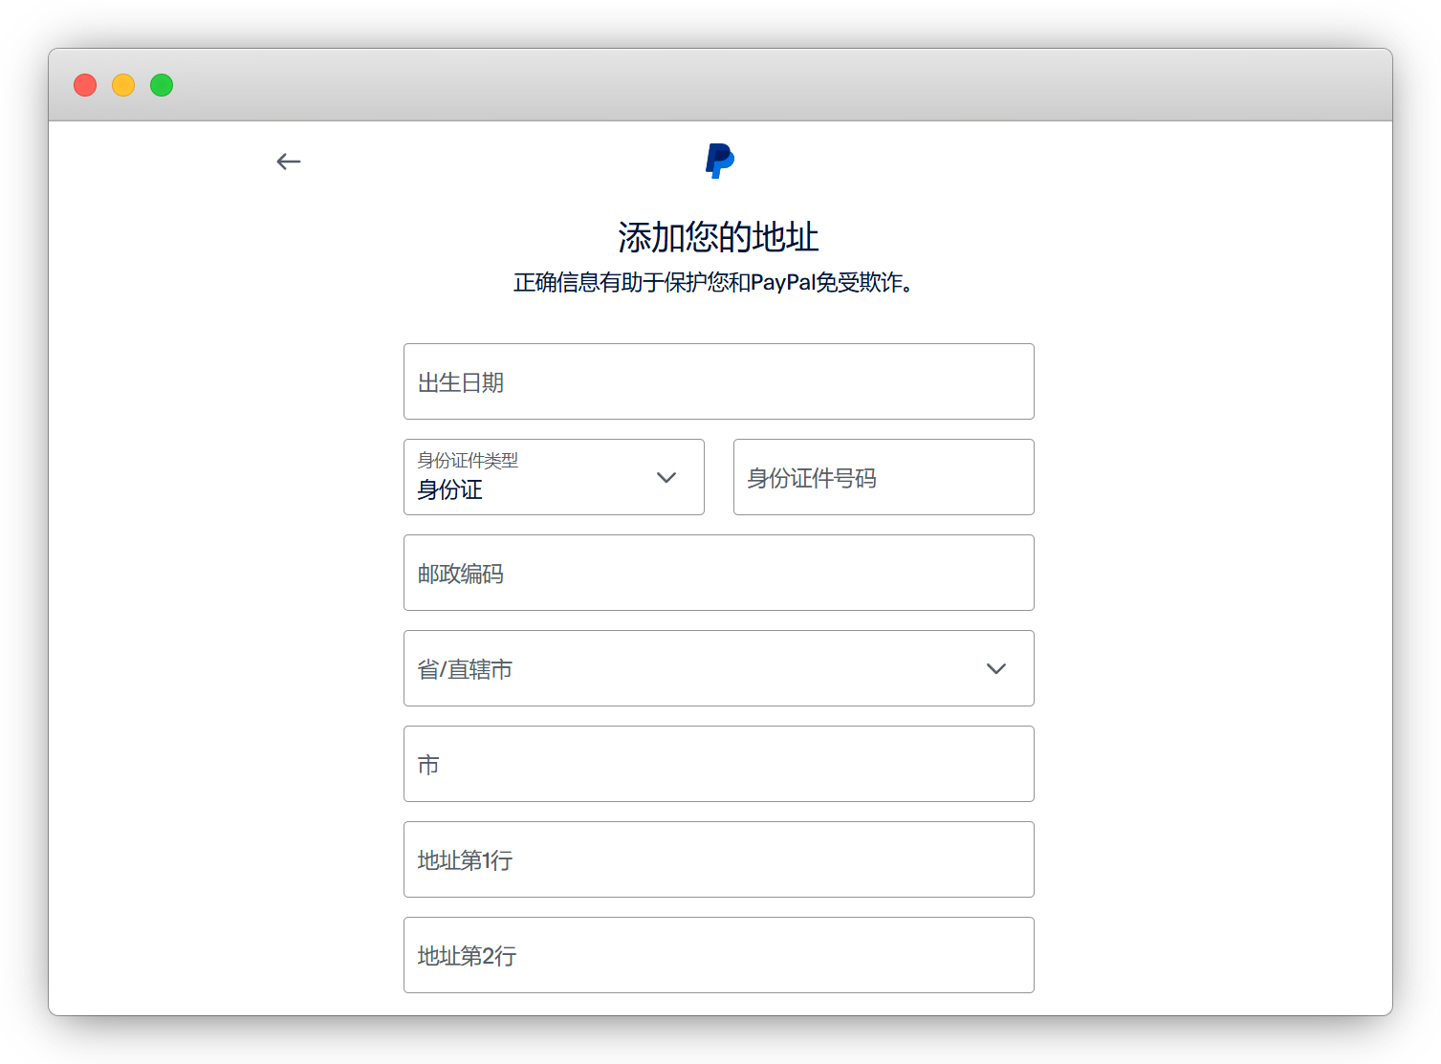Open the 身份证件类型 dropdown
This screenshot has width=1441, height=1064.
pyautogui.click(x=553, y=477)
